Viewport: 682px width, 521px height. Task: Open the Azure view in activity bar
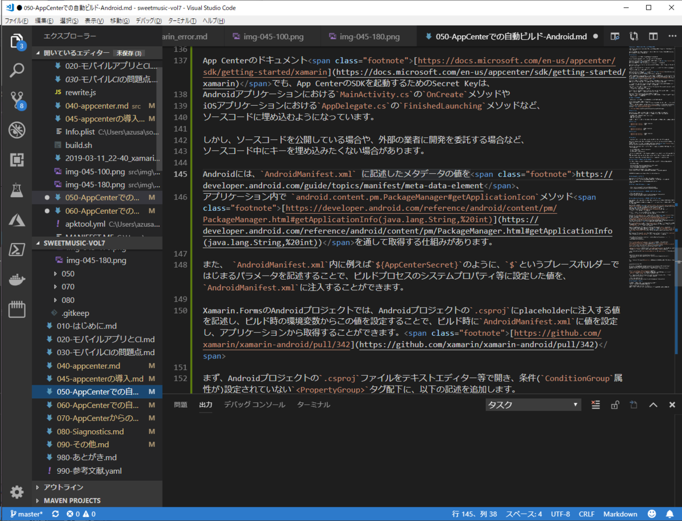pos(16,219)
